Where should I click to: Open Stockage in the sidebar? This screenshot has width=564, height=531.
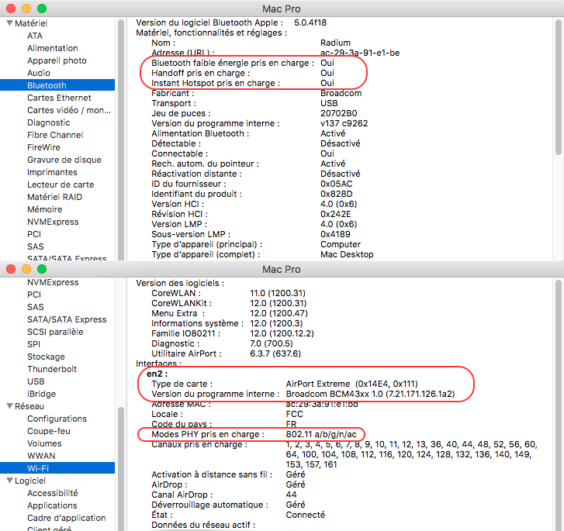46,357
